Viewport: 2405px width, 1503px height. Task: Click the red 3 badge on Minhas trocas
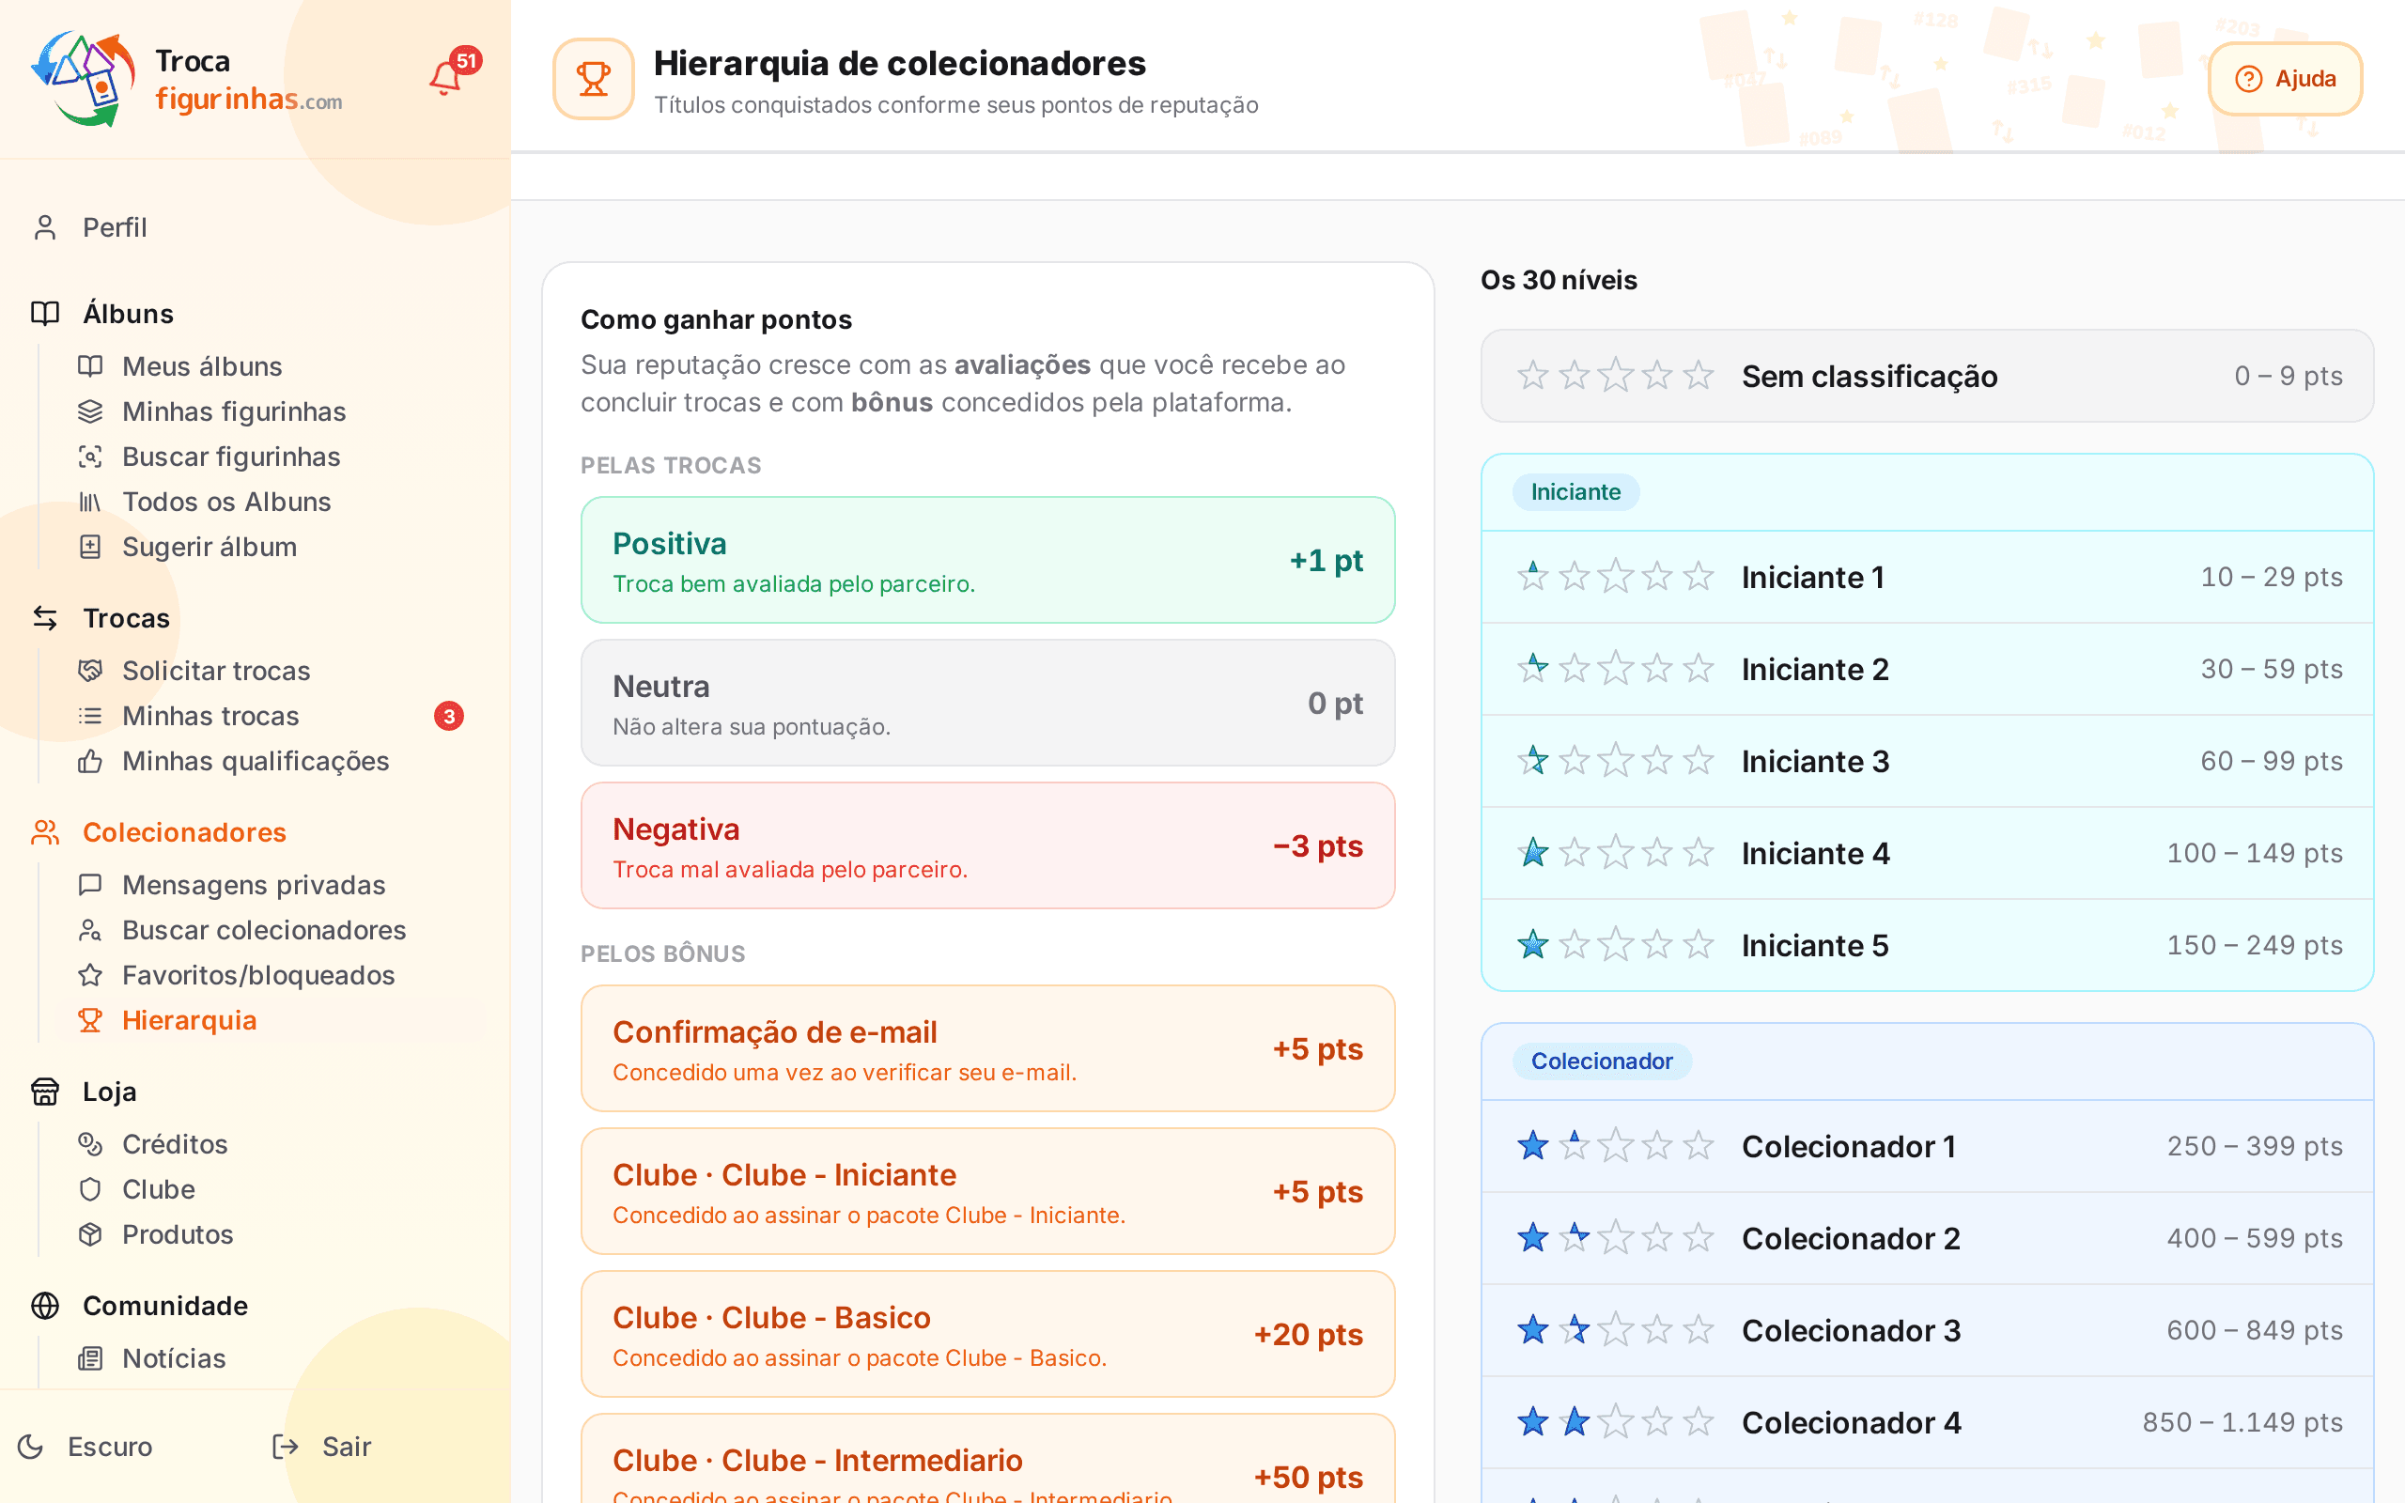[448, 716]
